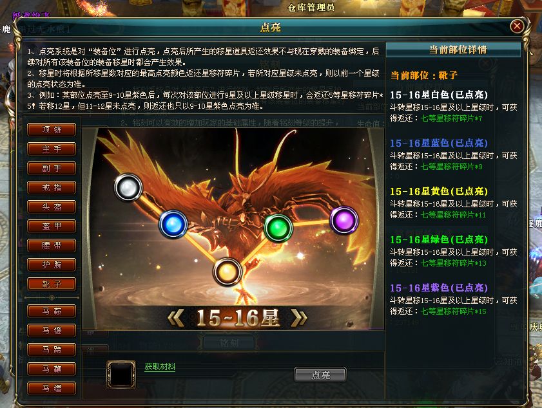This screenshot has width=542, height=408.
Task: Open the 靴子 equipment slot
Action: pyautogui.click(x=52, y=284)
